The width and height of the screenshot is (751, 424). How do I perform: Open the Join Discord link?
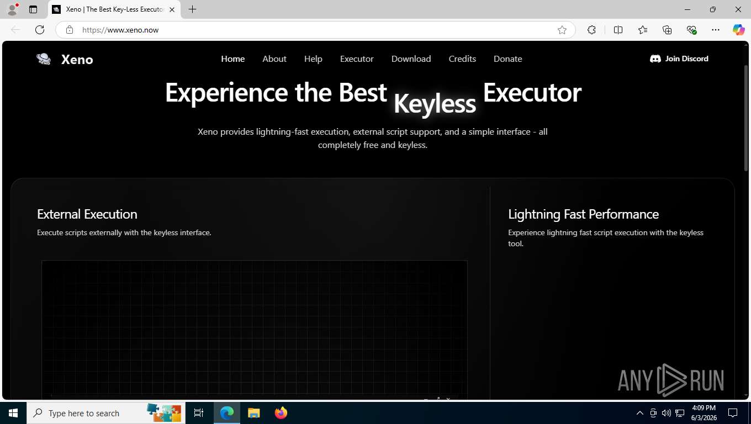tap(679, 59)
